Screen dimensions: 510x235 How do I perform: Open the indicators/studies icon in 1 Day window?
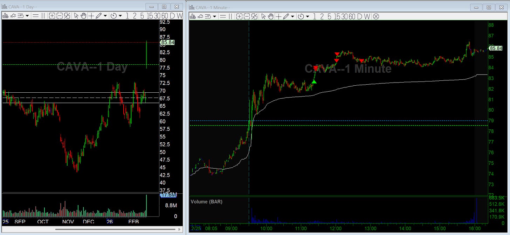13,16
